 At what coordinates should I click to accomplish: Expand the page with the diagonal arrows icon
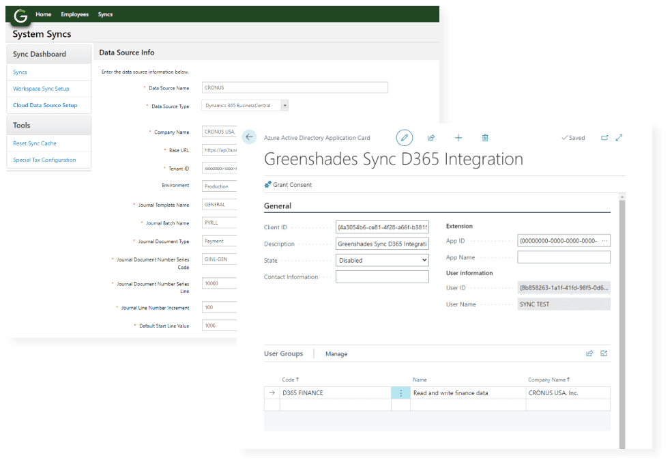click(x=619, y=137)
